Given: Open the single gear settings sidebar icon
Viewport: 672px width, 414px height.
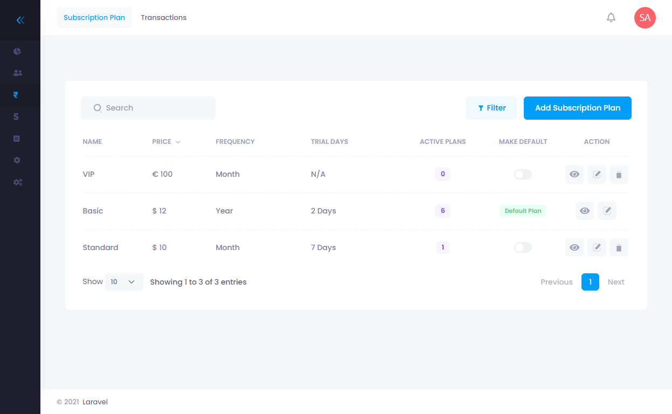Looking at the screenshot, I should pyautogui.click(x=17, y=160).
